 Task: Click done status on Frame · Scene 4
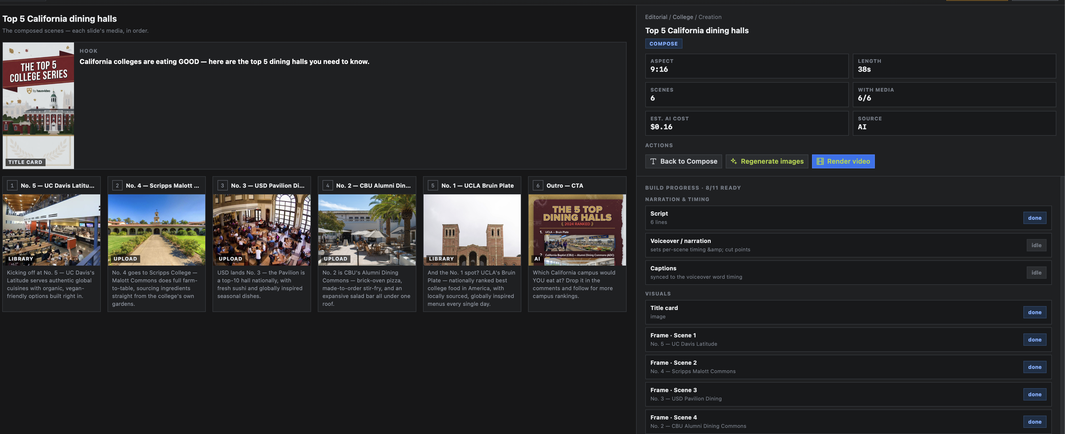pos(1034,422)
